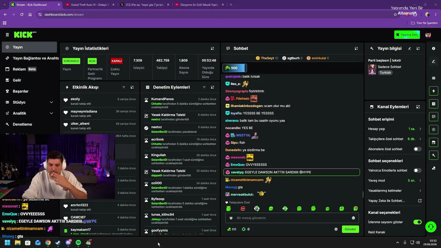Click the info icon in right sidebar
Screen dimensions: 441x248
(433, 49)
